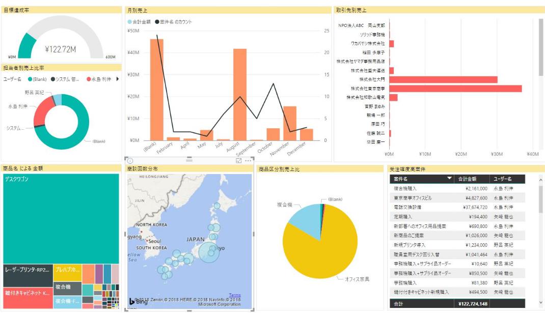Viewport: 545px width, 313px height.
Task: Select the gray 複合機 treemap tile
Action: pos(67,289)
